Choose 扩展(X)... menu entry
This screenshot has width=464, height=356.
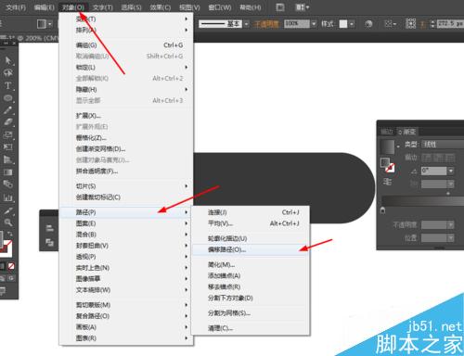pos(126,116)
